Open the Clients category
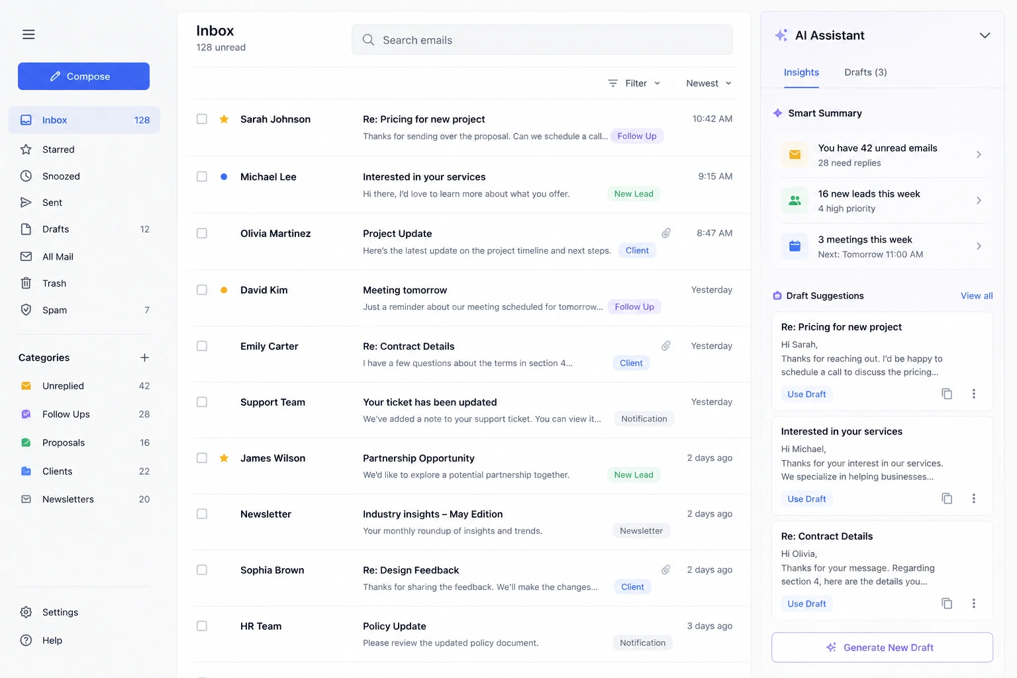 coord(84,471)
